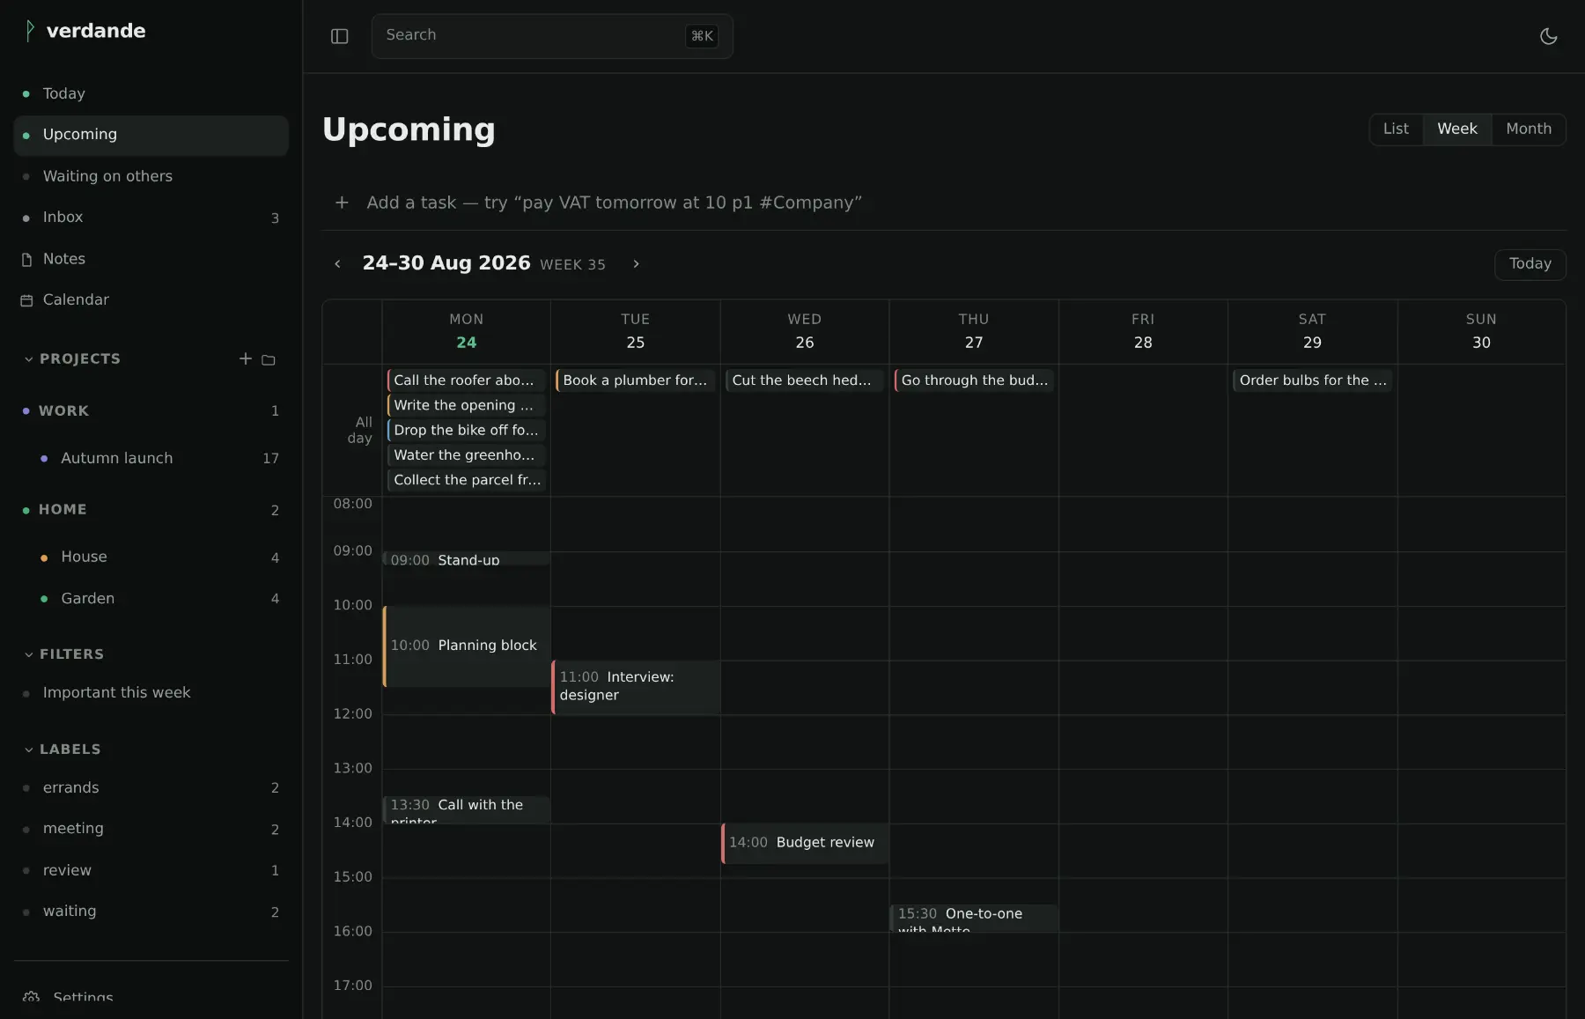
Task: Go to next week arrow
Action: point(636,263)
